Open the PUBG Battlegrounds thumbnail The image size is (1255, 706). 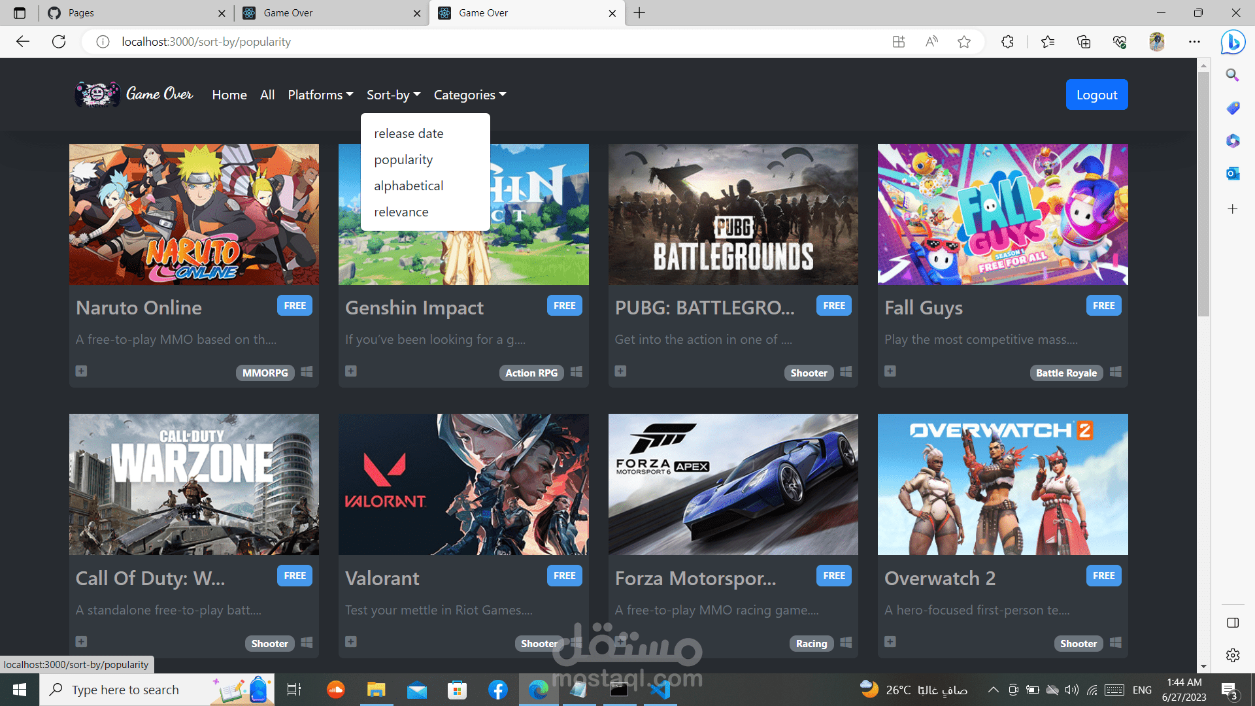pos(733,214)
